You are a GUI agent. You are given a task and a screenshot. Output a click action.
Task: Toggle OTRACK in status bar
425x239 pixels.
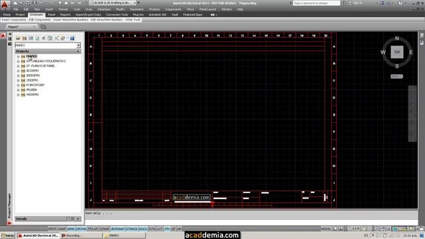click(131, 229)
